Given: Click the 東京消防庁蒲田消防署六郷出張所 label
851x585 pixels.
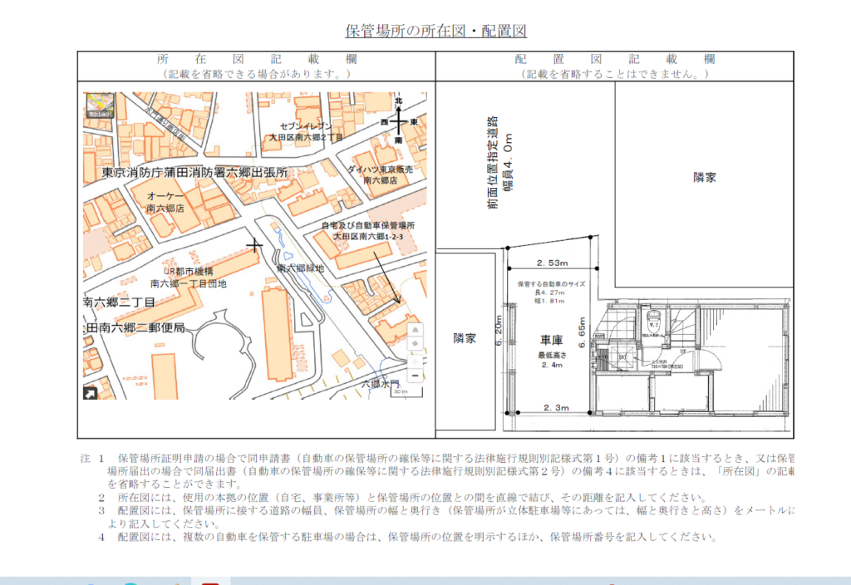Looking at the screenshot, I should click(194, 174).
